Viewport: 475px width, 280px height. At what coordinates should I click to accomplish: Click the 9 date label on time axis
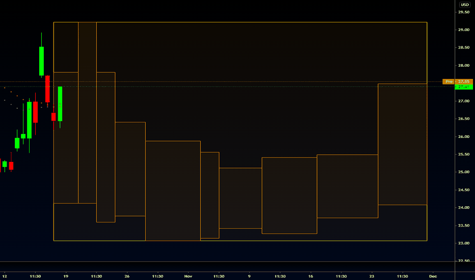[249, 276]
